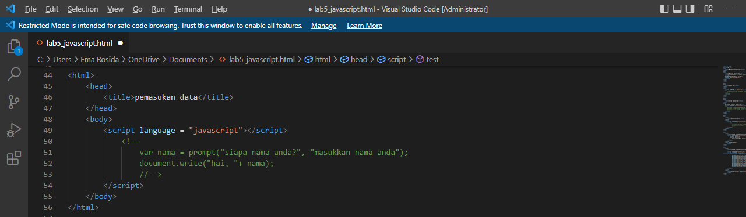Click the '<!--' comment opener on line 50
This screenshot has width=746, height=217.
point(131,141)
